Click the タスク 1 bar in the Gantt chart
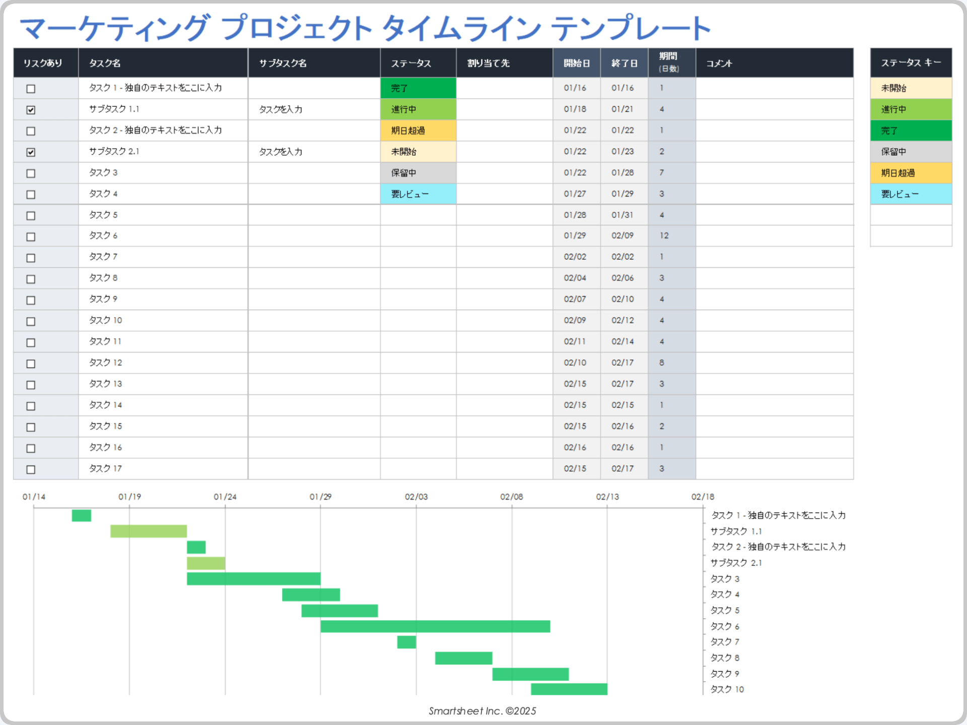 tap(81, 516)
